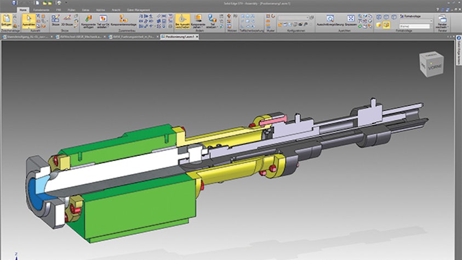Click the Komponente ziehen tool
This screenshot has width=462, height=260.
[198, 21]
